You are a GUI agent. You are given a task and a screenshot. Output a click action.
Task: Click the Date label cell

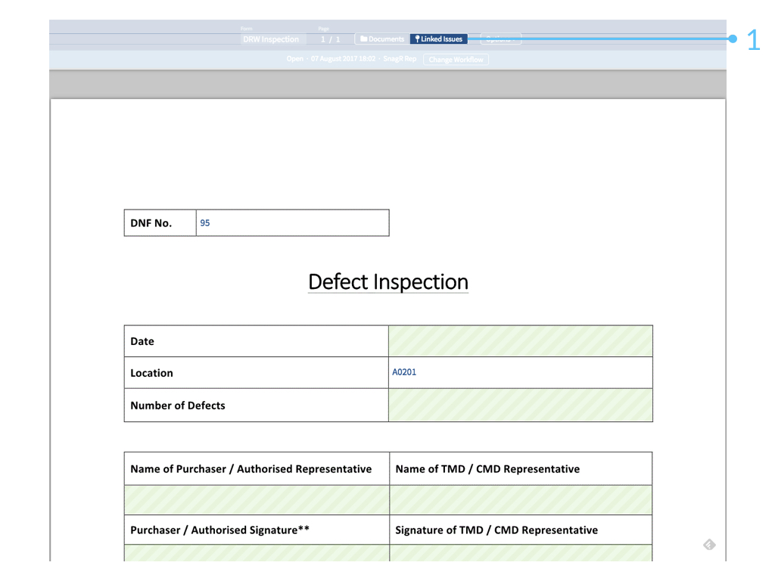pyautogui.click(x=256, y=341)
